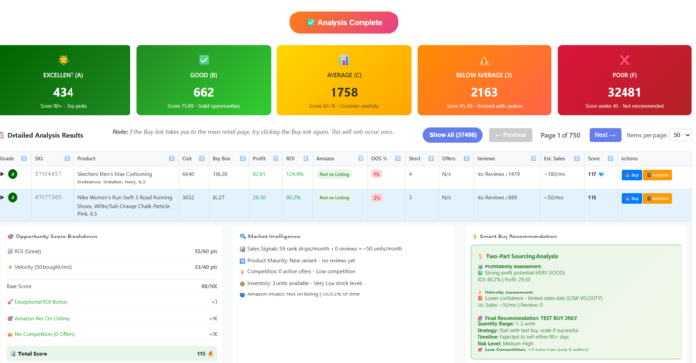The image size is (696, 363).
Task: Go to the Previous page
Action: click(x=510, y=135)
